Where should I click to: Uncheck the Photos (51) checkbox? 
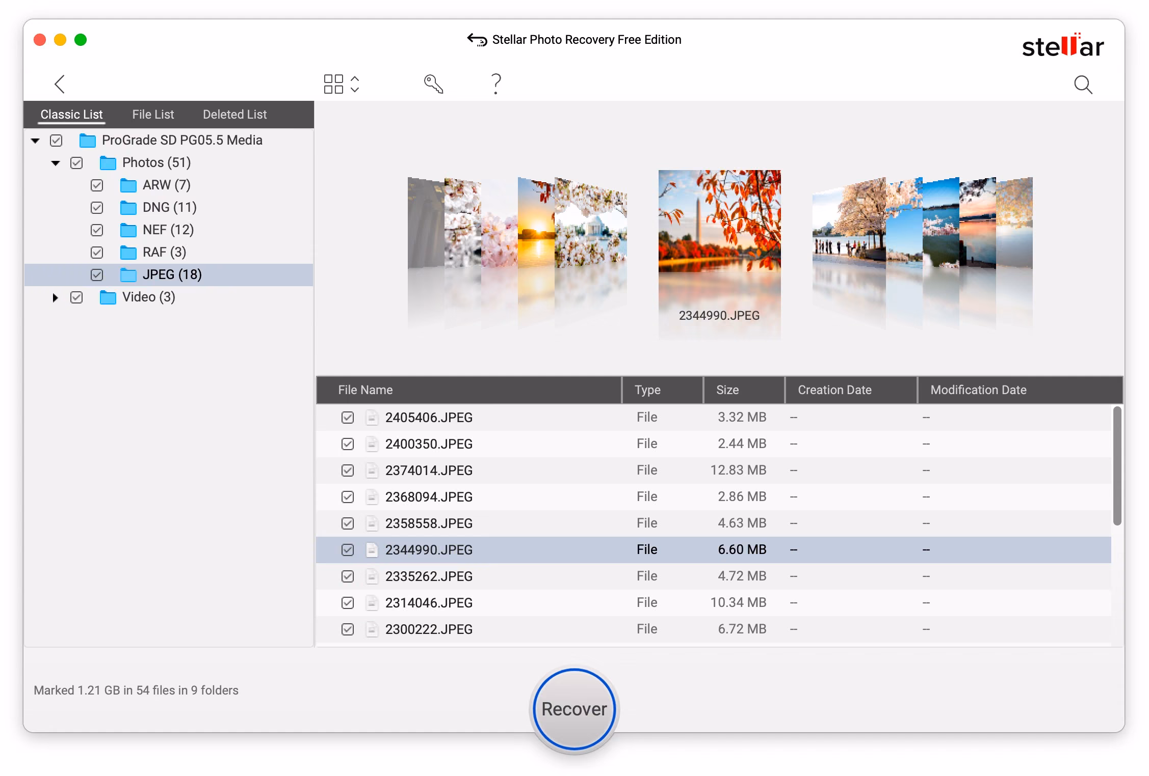click(x=76, y=162)
